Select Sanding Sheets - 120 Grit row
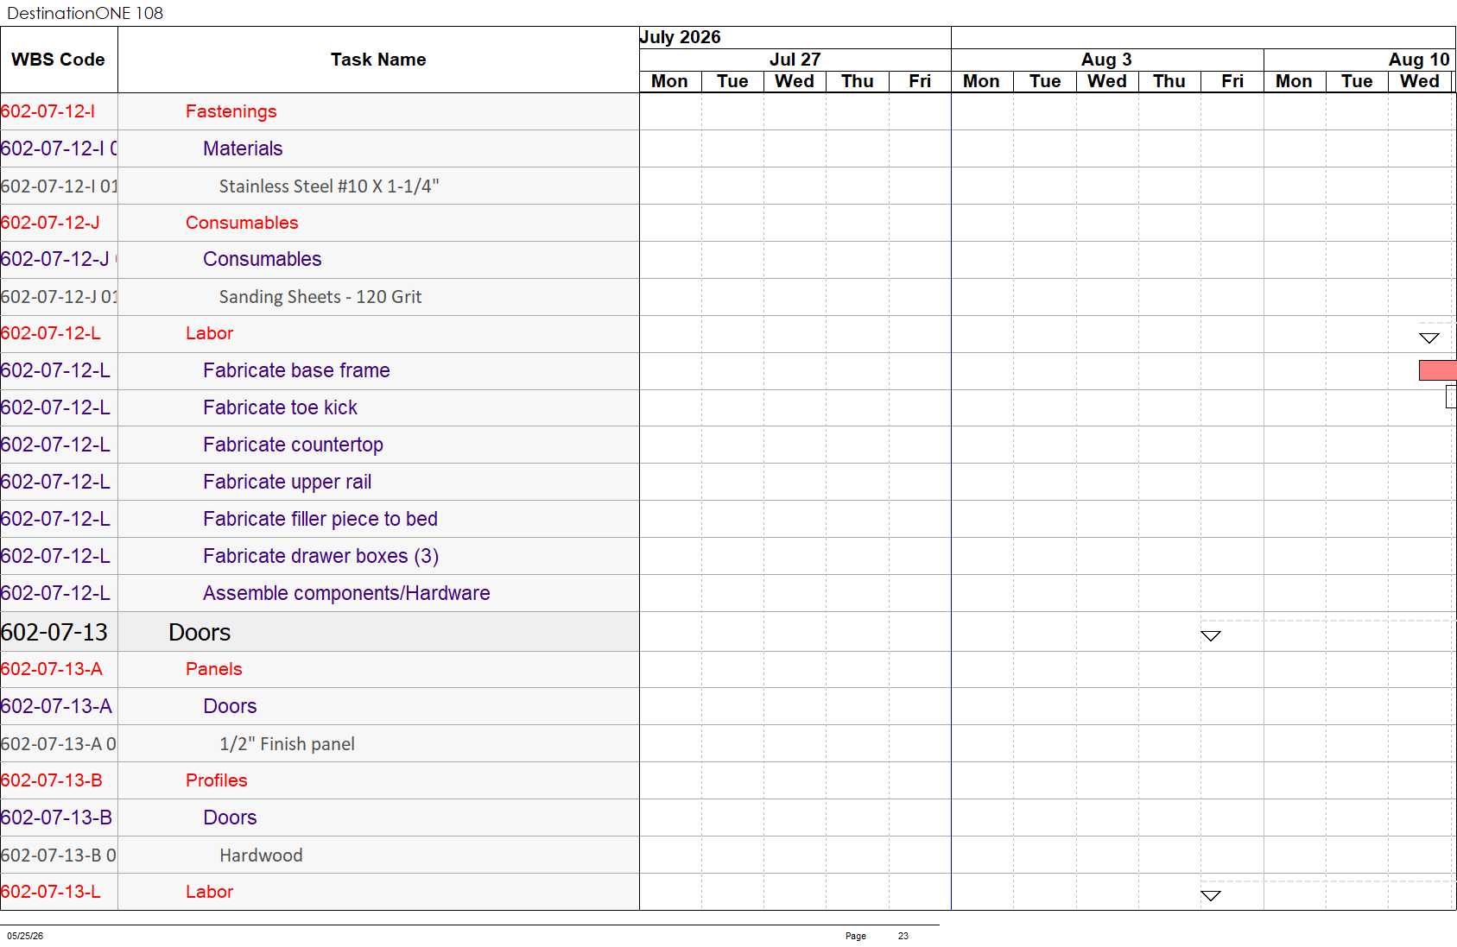 click(x=320, y=297)
